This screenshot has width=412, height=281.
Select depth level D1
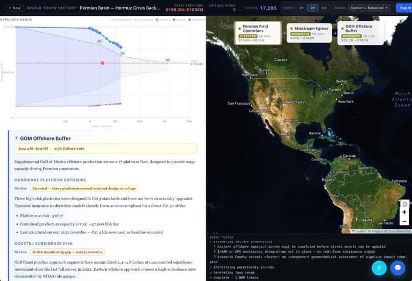(x=302, y=8)
